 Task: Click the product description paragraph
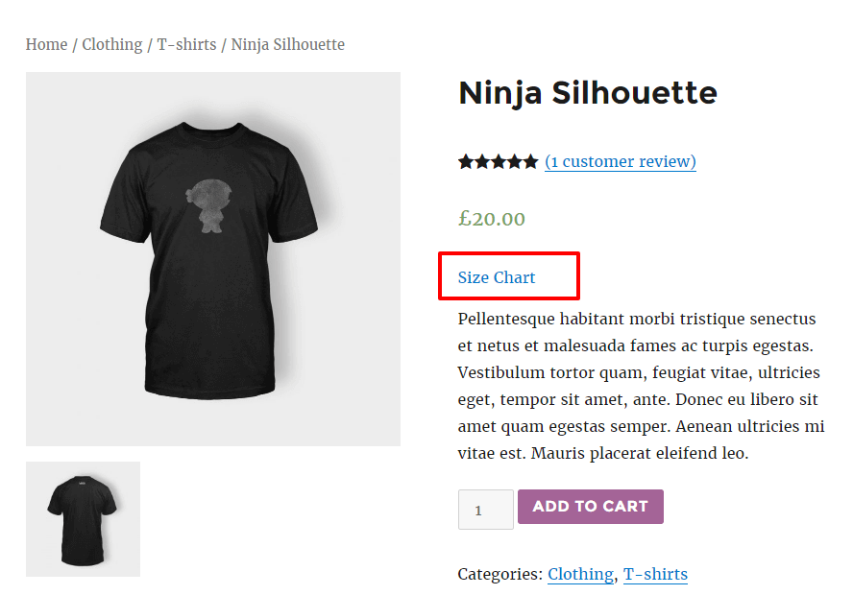click(x=641, y=386)
